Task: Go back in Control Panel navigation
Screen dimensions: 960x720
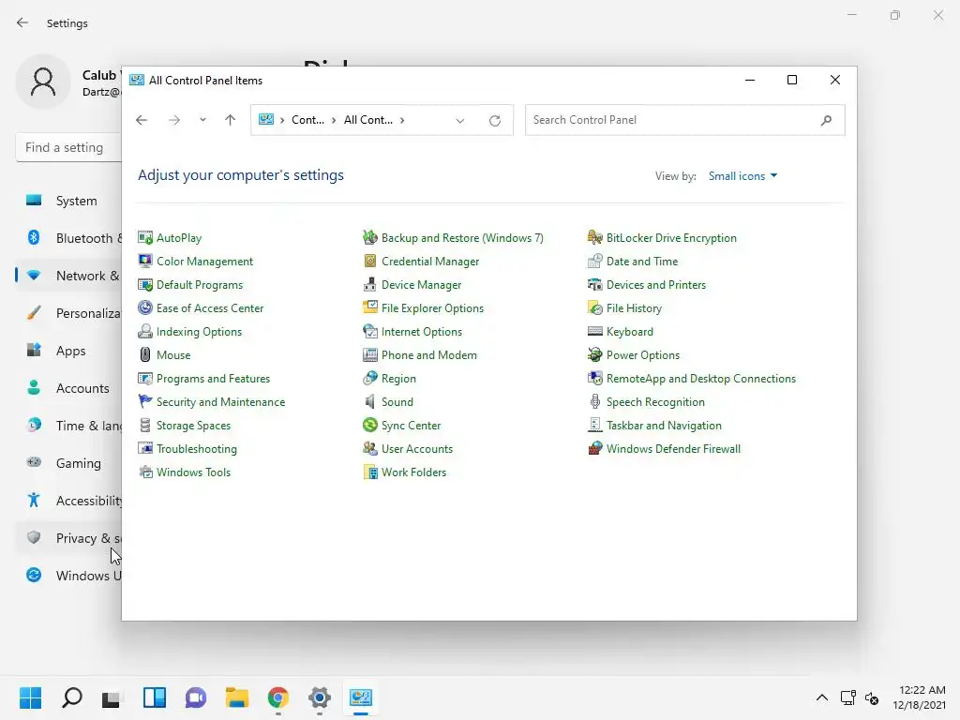Action: pyautogui.click(x=142, y=120)
